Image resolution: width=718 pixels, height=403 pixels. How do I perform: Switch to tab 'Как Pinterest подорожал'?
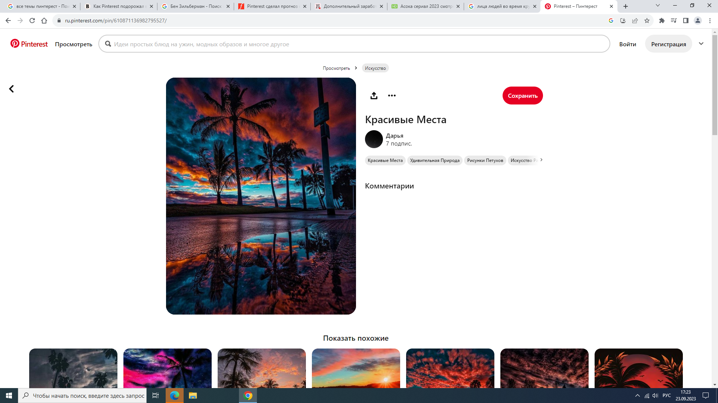coord(119,6)
